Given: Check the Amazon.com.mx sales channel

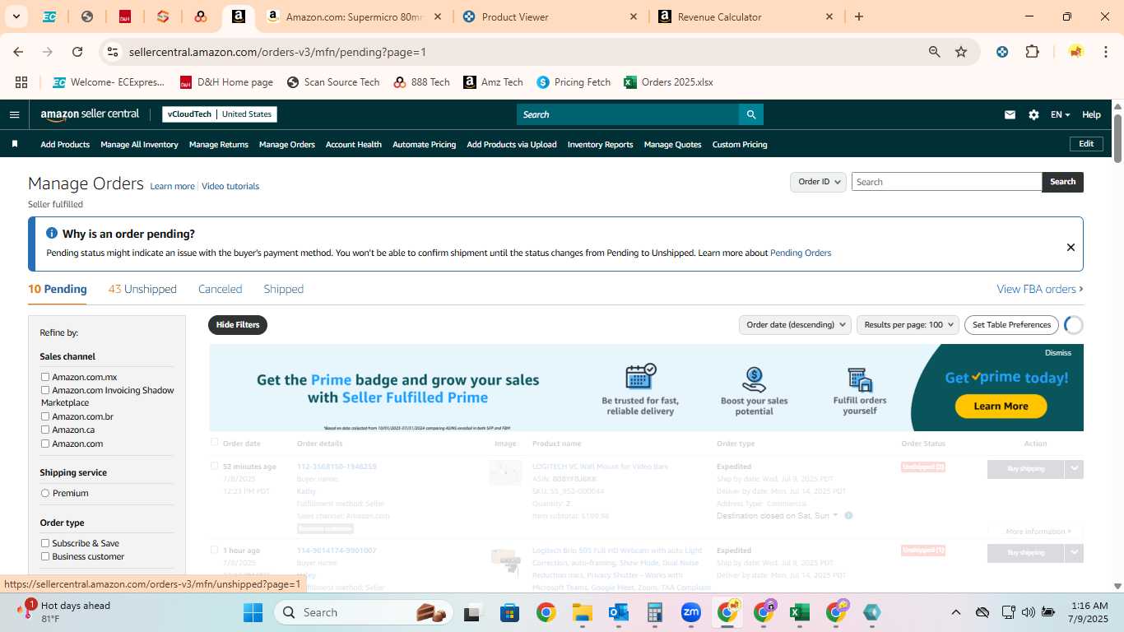Looking at the screenshot, I should click(45, 377).
